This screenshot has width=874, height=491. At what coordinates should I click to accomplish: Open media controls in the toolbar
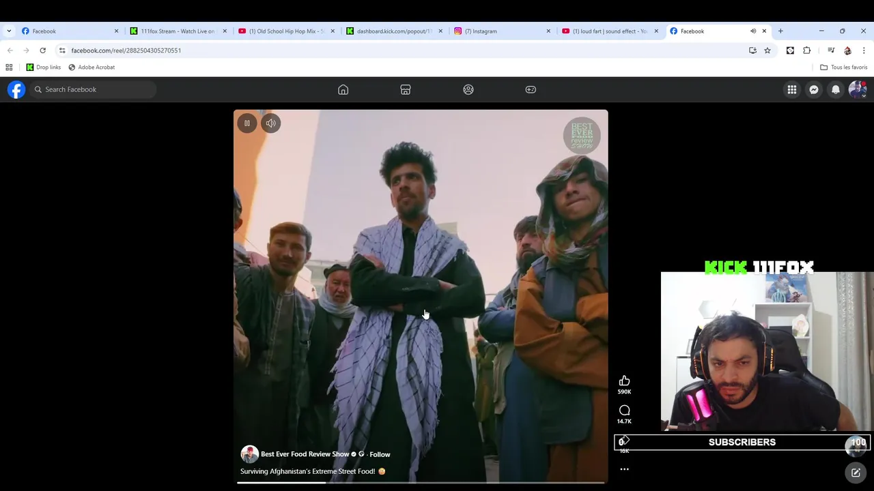pyautogui.click(x=831, y=50)
